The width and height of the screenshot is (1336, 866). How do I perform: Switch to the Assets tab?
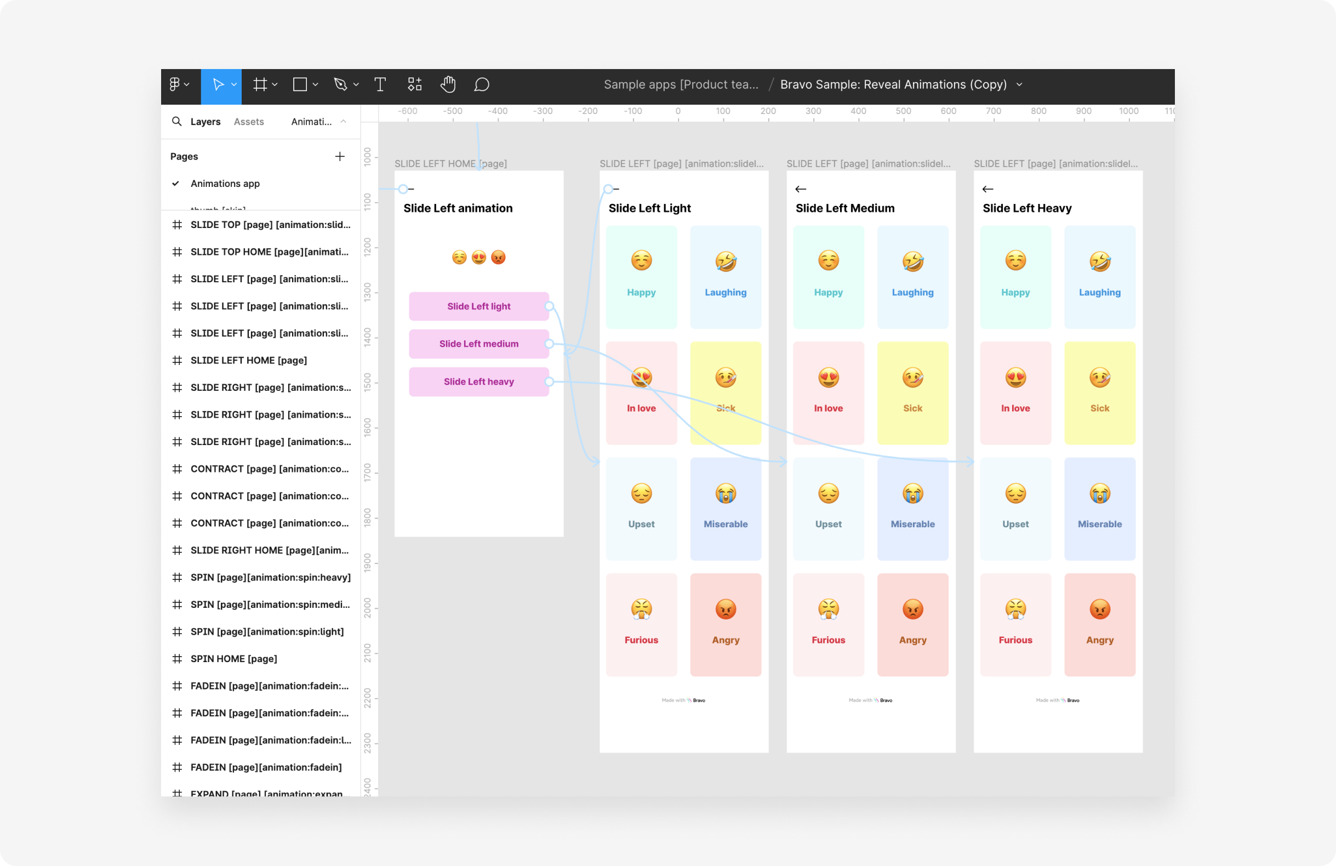coord(249,121)
